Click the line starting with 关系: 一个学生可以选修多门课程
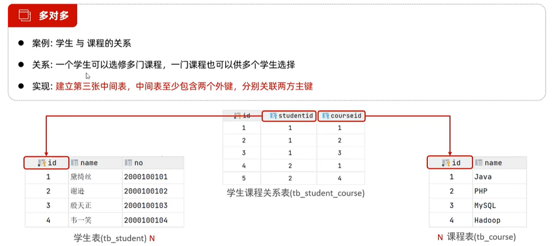 pos(163,65)
